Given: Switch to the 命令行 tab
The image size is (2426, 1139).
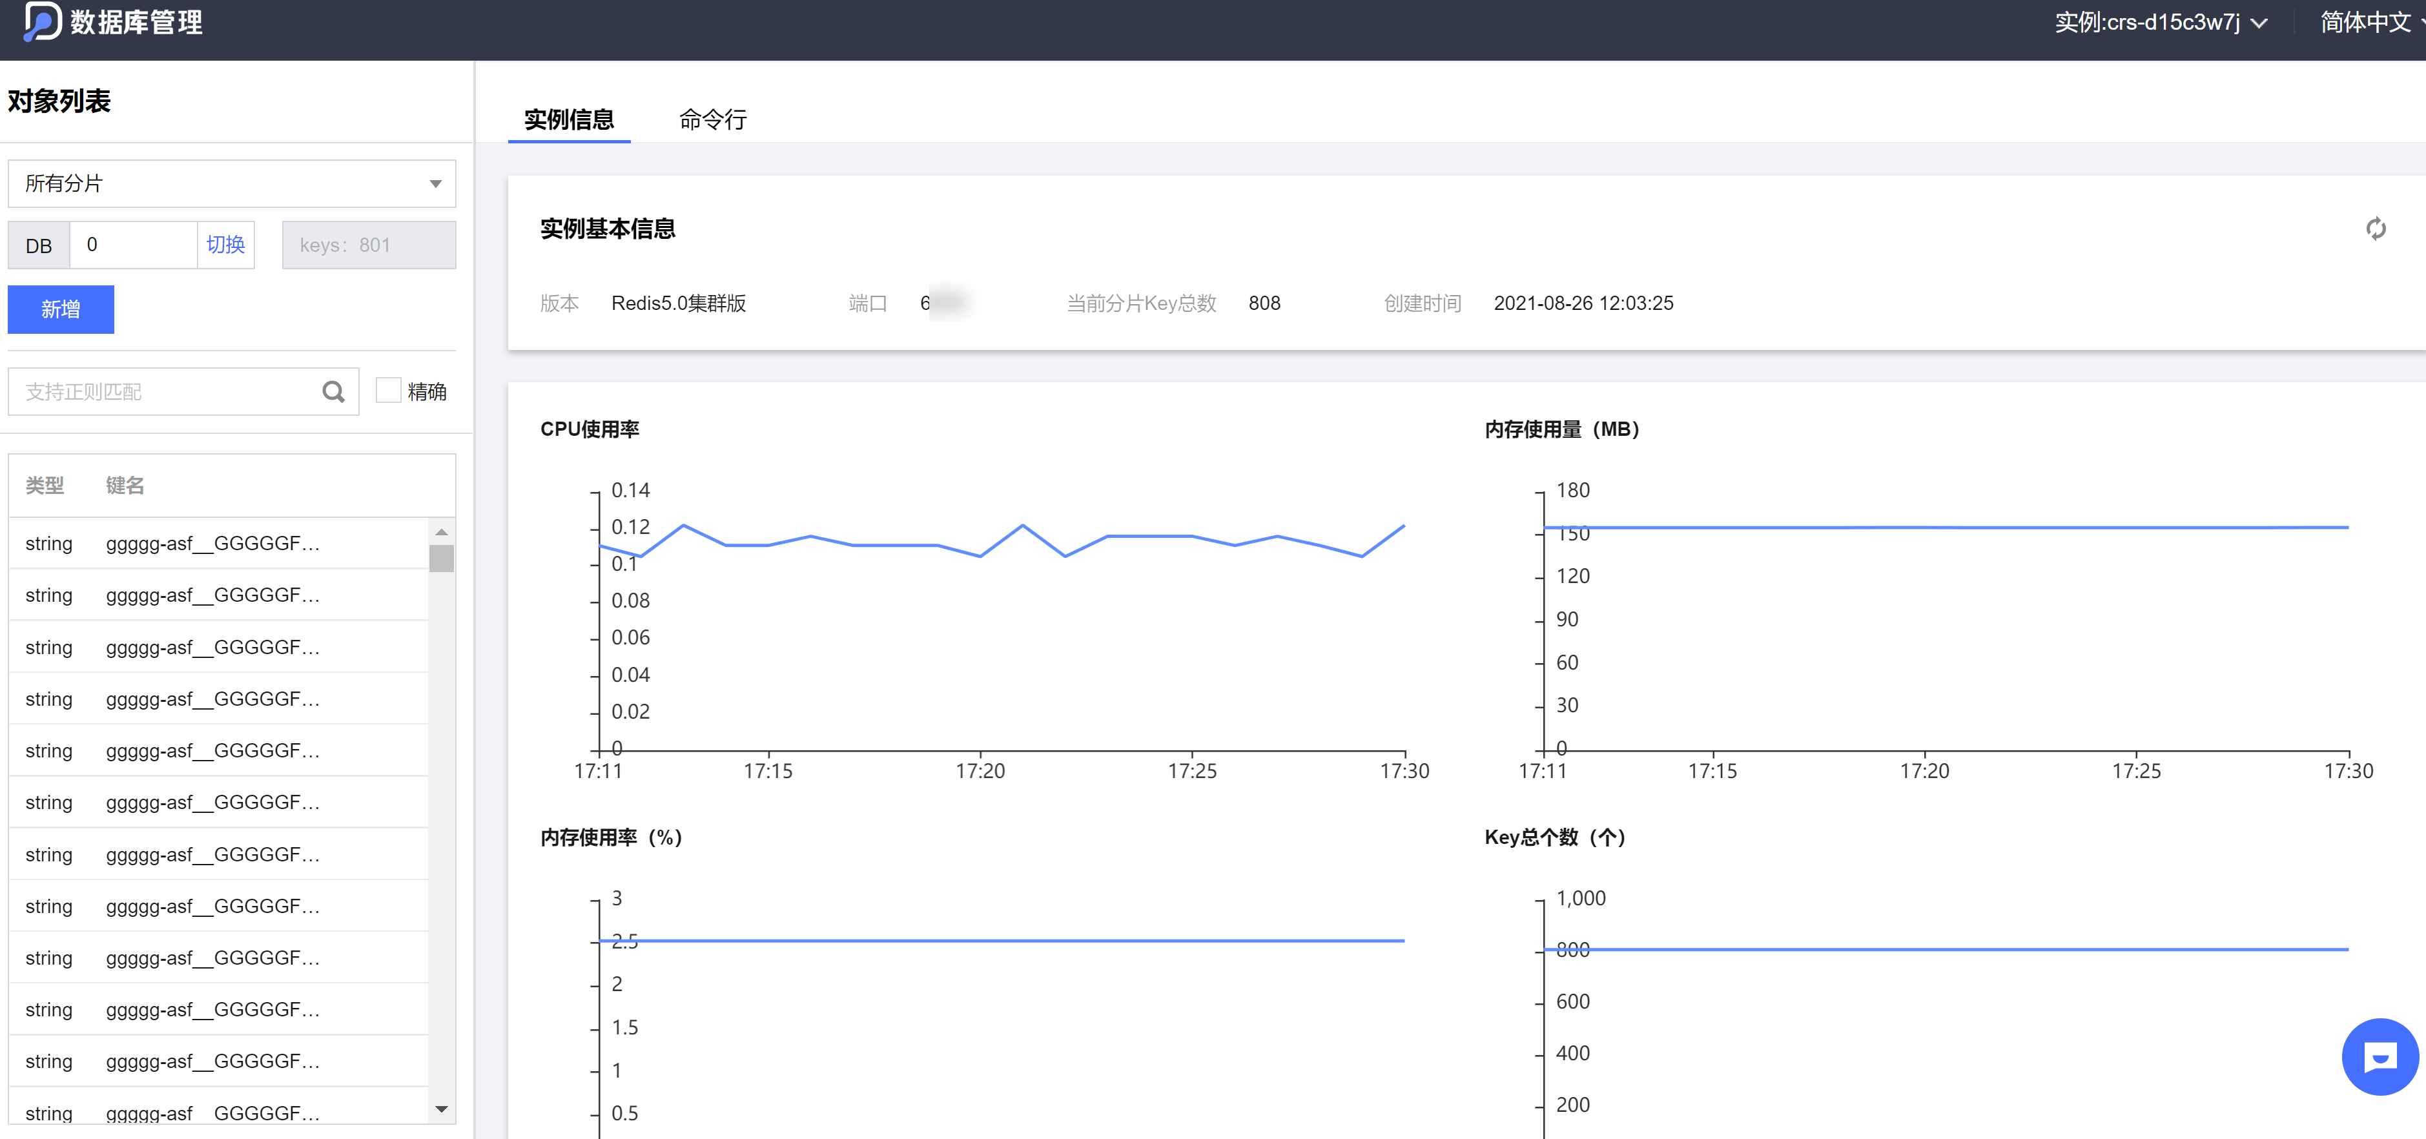Looking at the screenshot, I should coord(712,119).
